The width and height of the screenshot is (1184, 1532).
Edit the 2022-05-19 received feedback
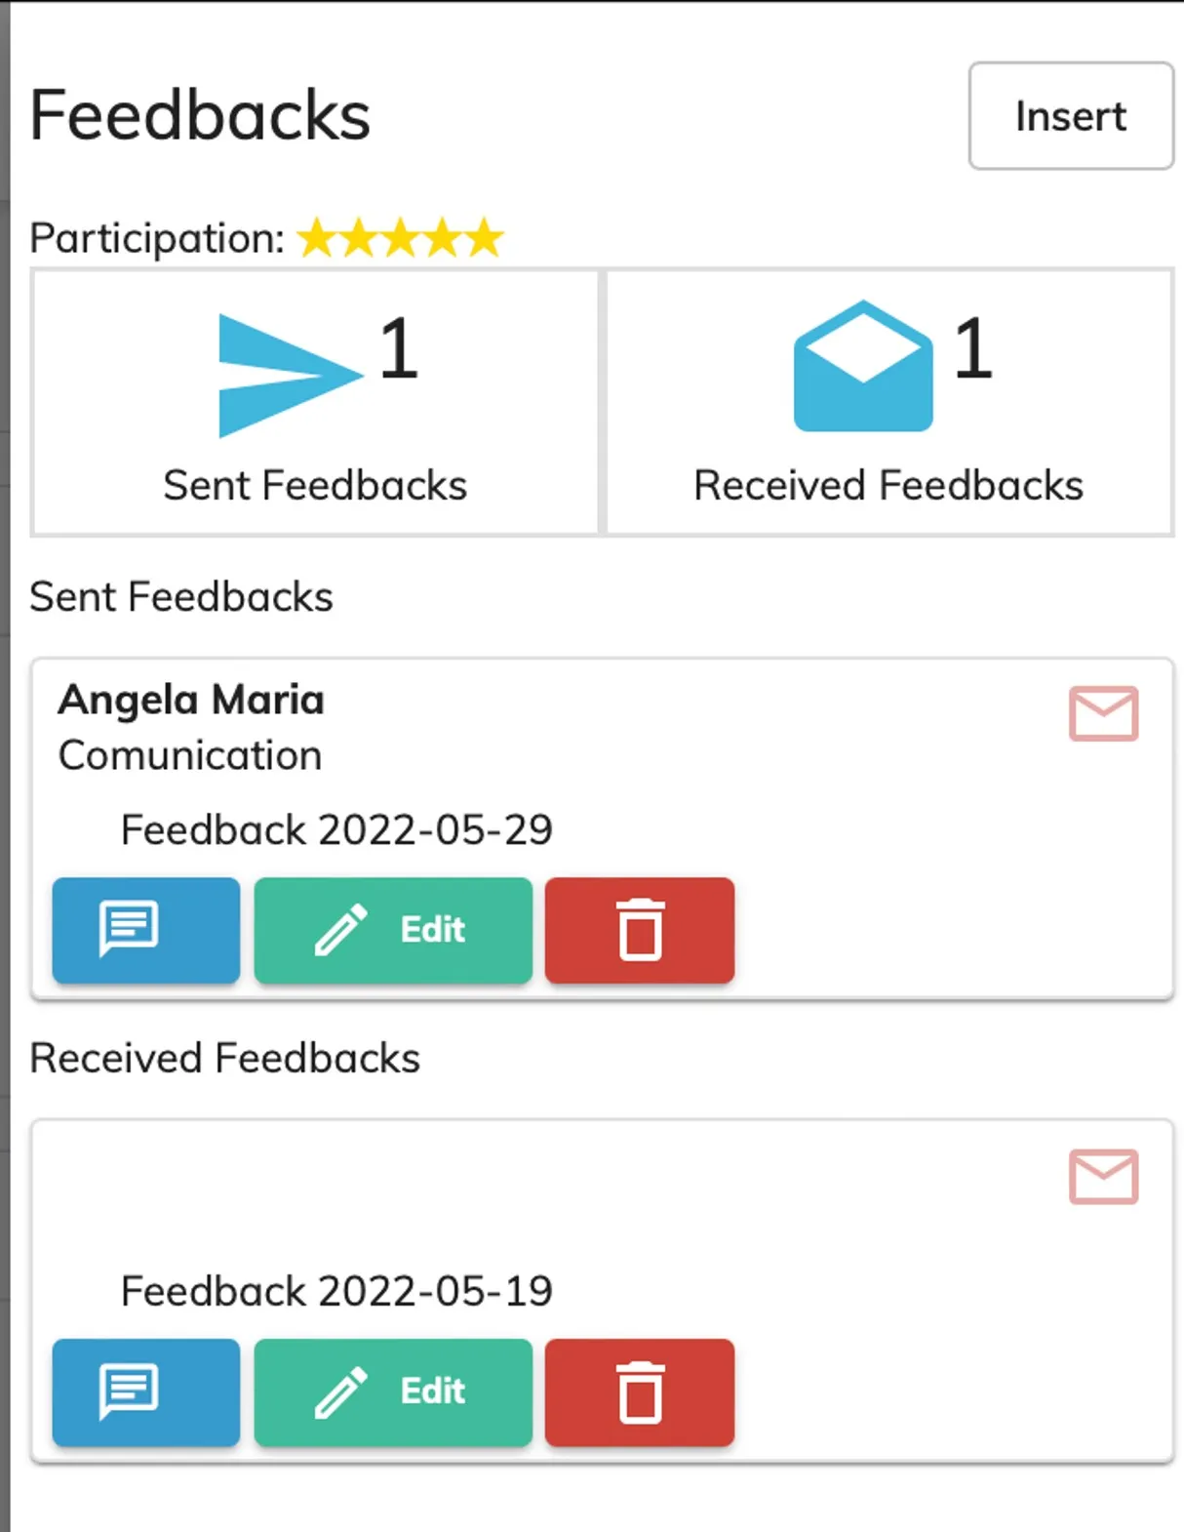[393, 1391]
